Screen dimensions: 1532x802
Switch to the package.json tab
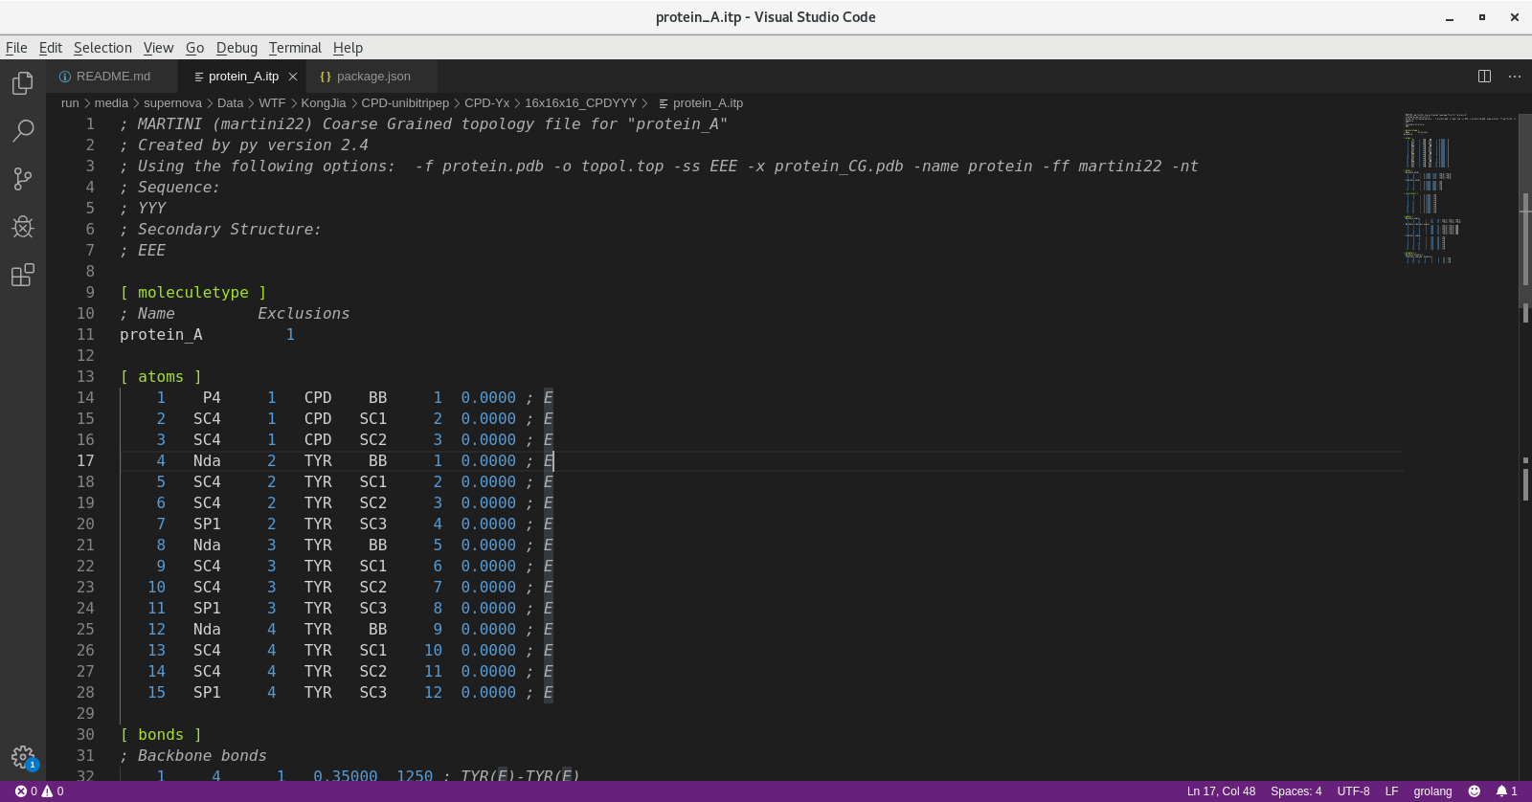coord(373,77)
